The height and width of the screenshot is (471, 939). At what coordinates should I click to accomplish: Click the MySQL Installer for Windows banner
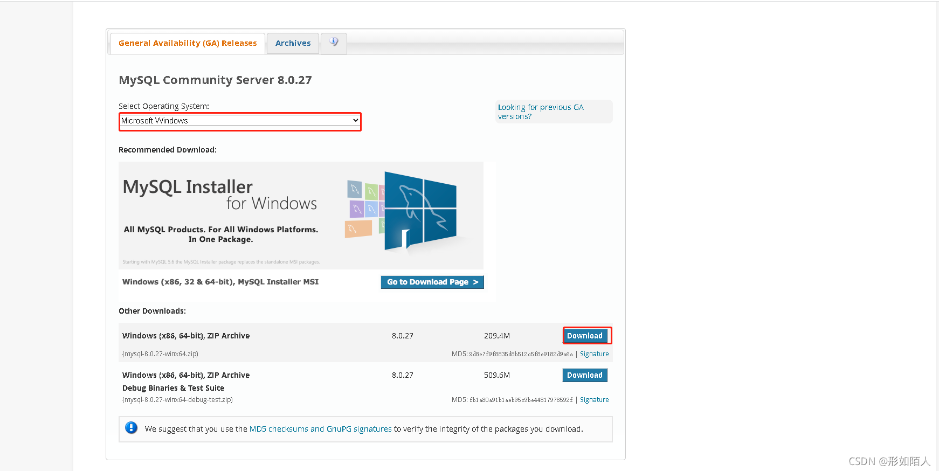click(301, 216)
